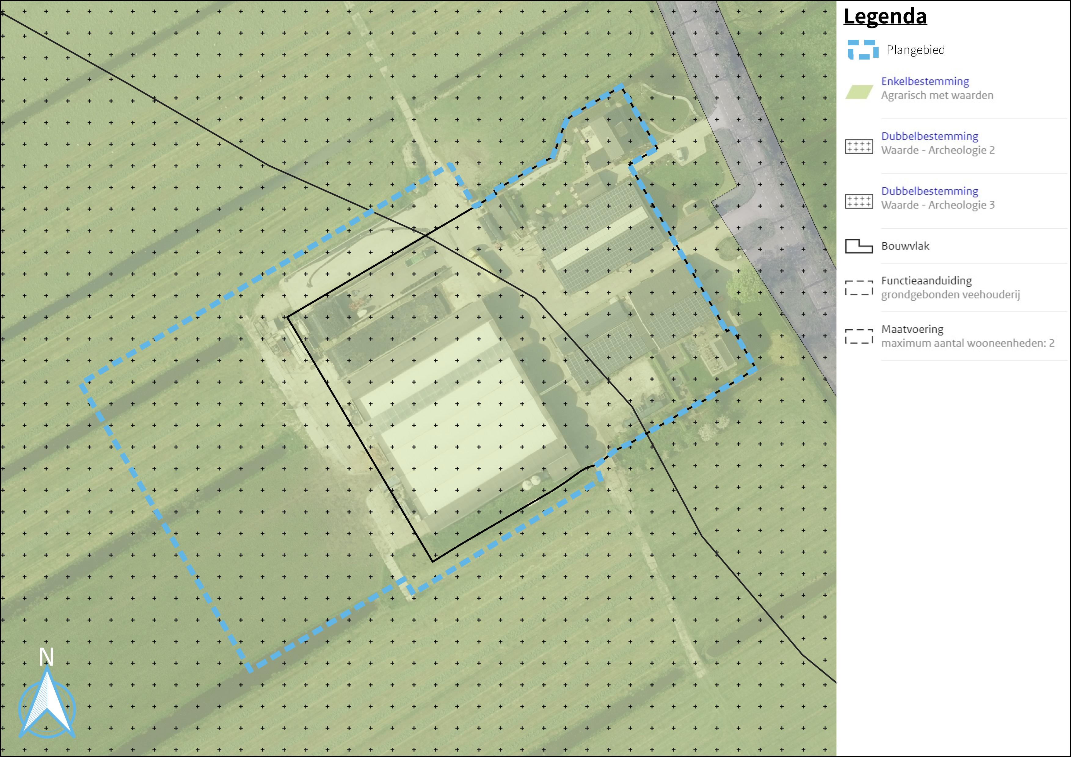1071x757 pixels.
Task: Click the Plangebied legend label
Action: pyautogui.click(x=915, y=50)
